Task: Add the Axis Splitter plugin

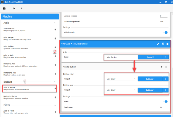Action: (55, 47)
